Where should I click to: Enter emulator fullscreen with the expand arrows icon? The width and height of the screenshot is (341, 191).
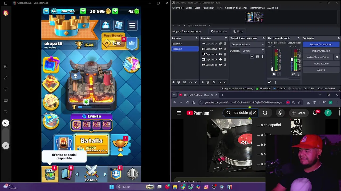pyautogui.click(x=6, y=78)
